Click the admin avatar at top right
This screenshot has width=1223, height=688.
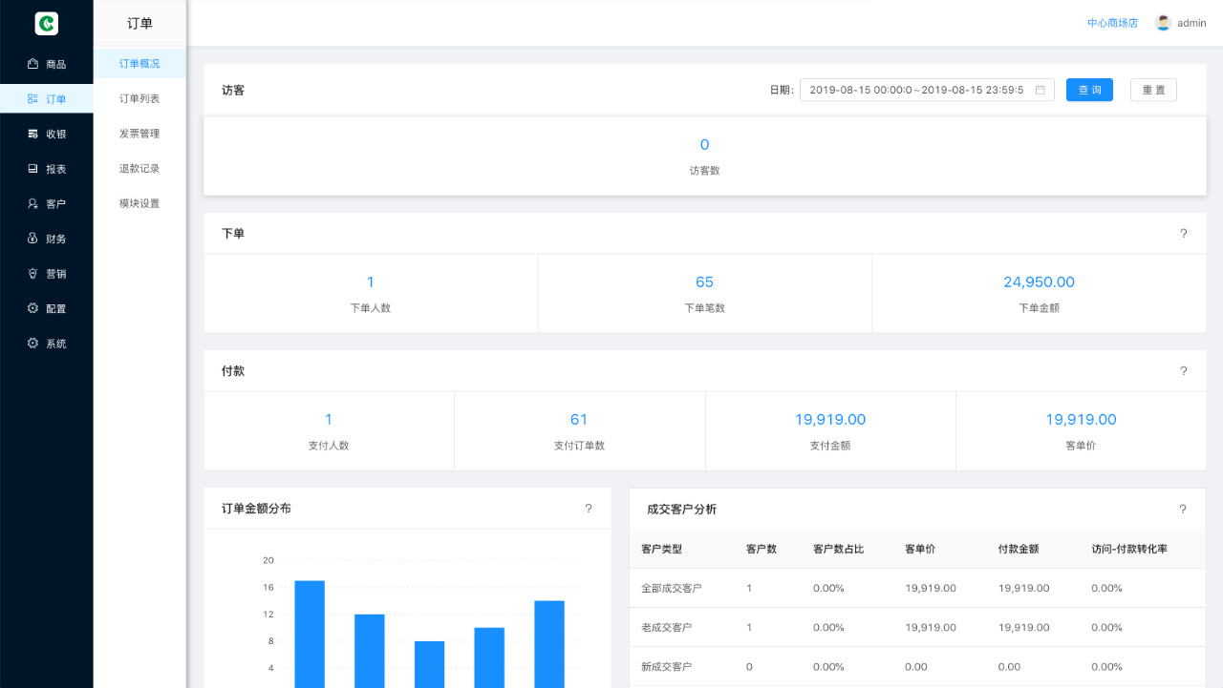point(1164,22)
